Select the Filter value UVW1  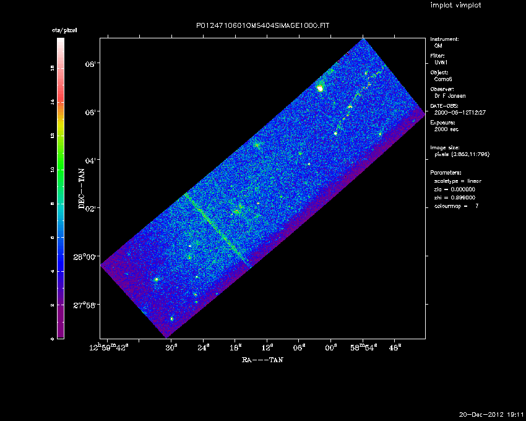point(441,63)
